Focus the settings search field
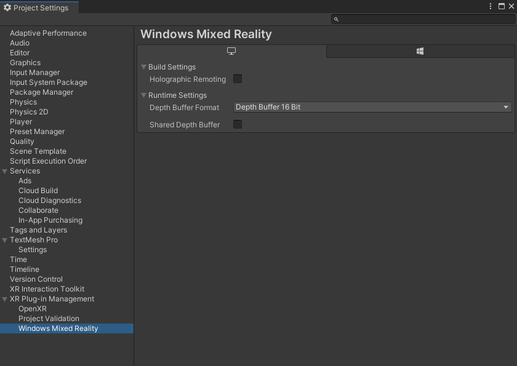Viewport: 517px width, 366px height. (x=423, y=19)
